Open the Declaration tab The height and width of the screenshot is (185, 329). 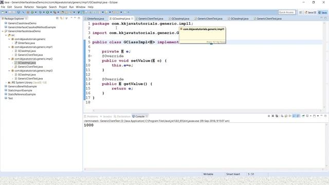point(122,117)
